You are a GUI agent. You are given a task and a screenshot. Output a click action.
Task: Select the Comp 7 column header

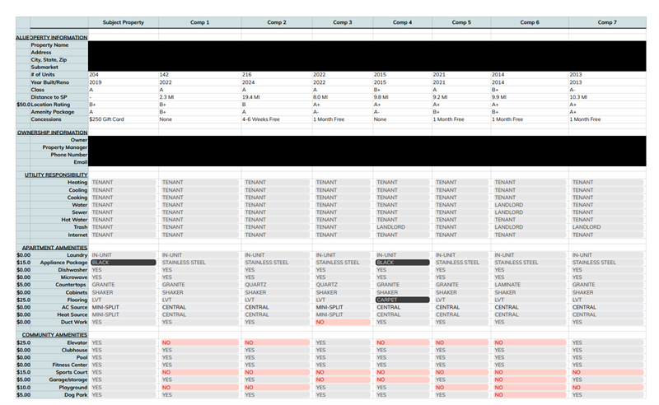click(x=607, y=22)
